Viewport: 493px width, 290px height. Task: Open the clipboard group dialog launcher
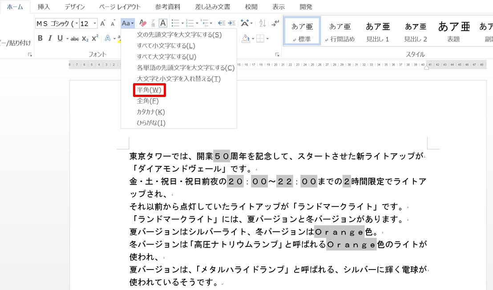pos(30,55)
